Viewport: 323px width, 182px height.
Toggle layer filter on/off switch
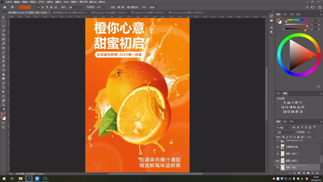pyautogui.click(x=314, y=127)
